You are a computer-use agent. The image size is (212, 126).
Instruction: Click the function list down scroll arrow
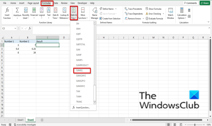point(94,103)
